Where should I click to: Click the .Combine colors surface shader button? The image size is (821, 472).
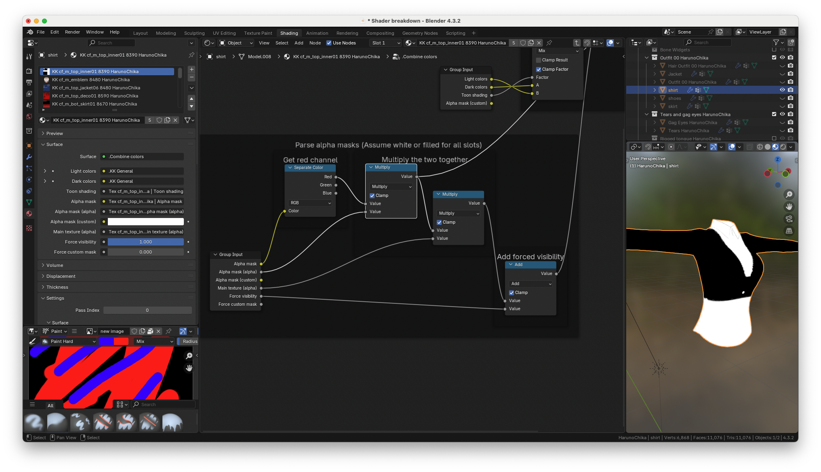click(x=142, y=157)
